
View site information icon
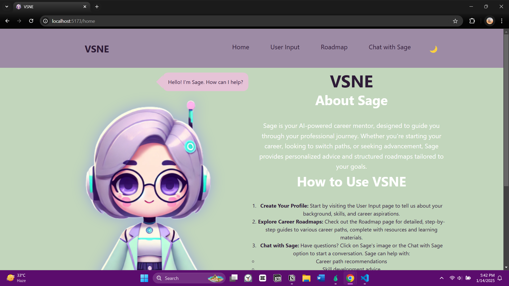[46, 21]
